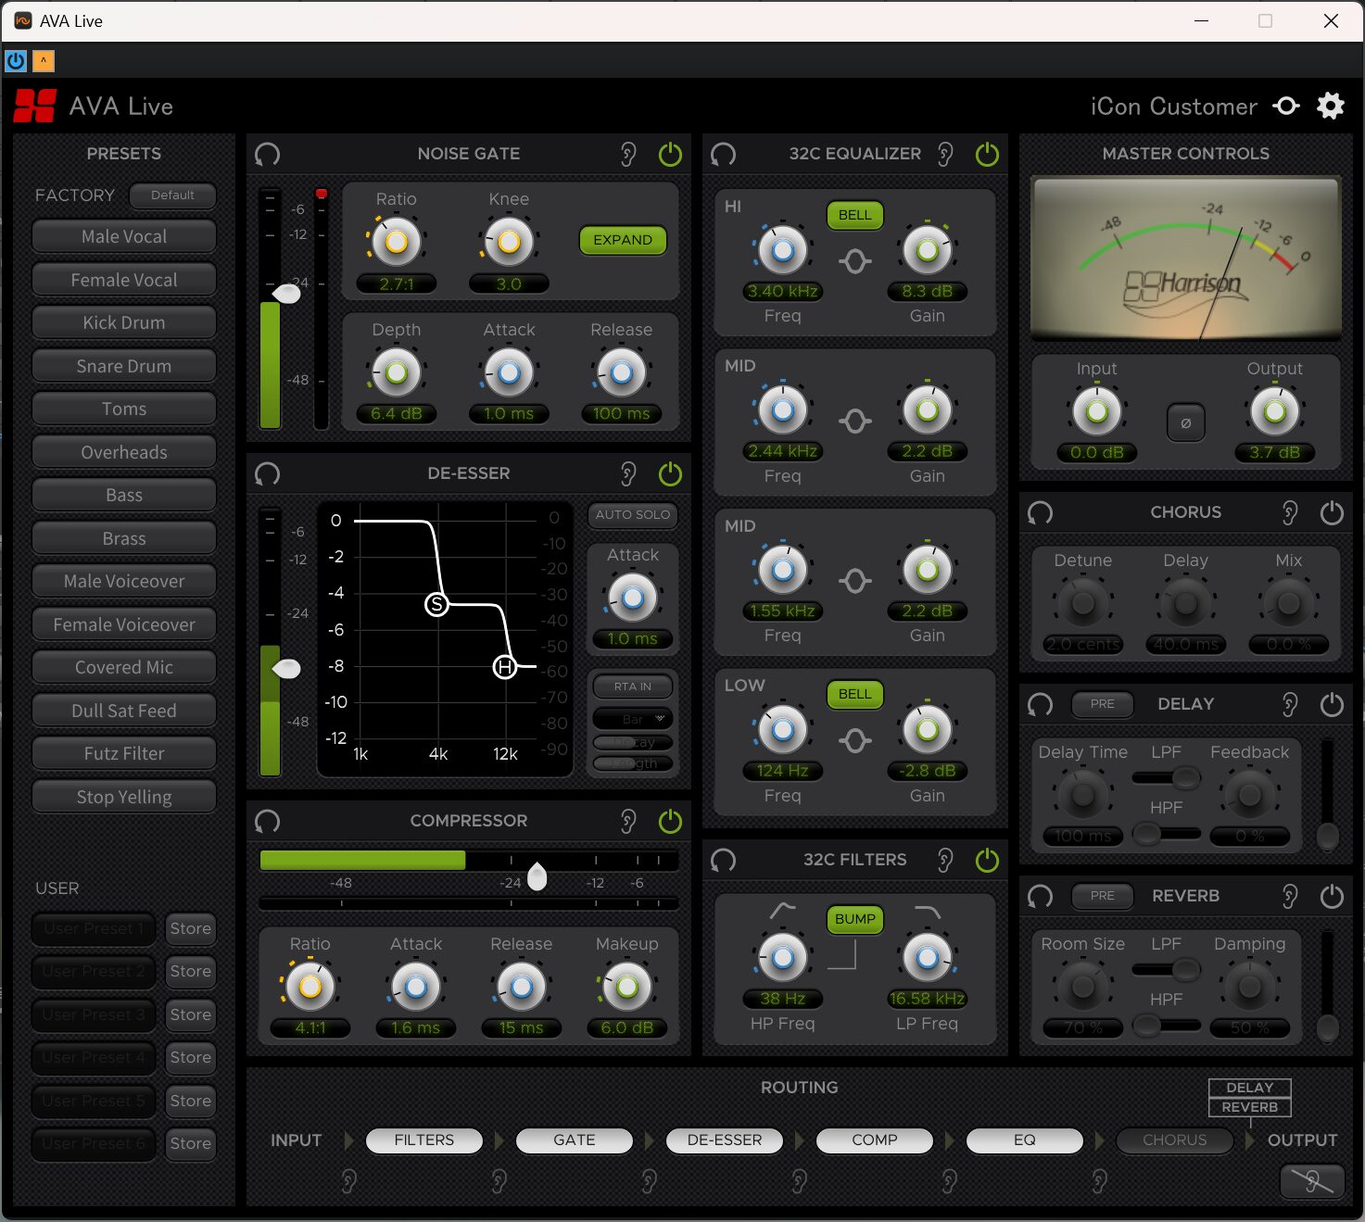
Task: Click the 32C Filters ear listen icon
Action: pyautogui.click(x=945, y=860)
